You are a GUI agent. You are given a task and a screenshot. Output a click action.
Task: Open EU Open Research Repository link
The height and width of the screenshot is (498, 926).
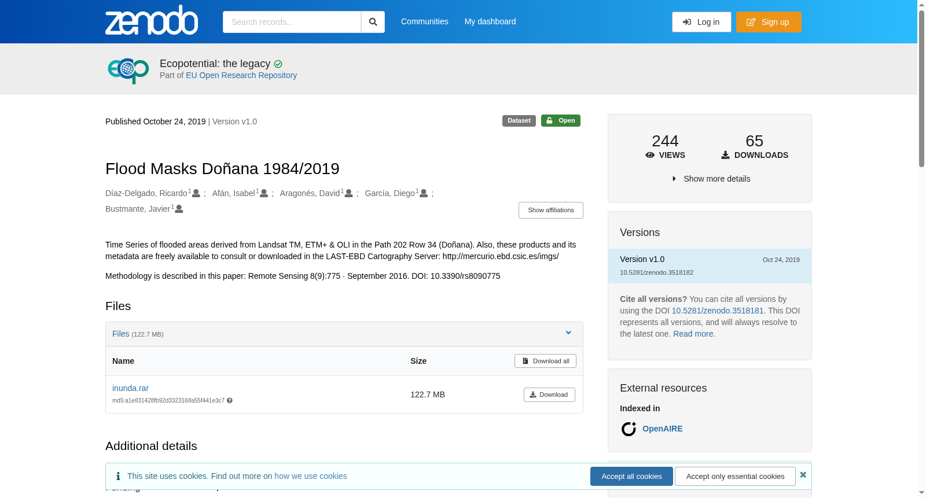(x=241, y=75)
